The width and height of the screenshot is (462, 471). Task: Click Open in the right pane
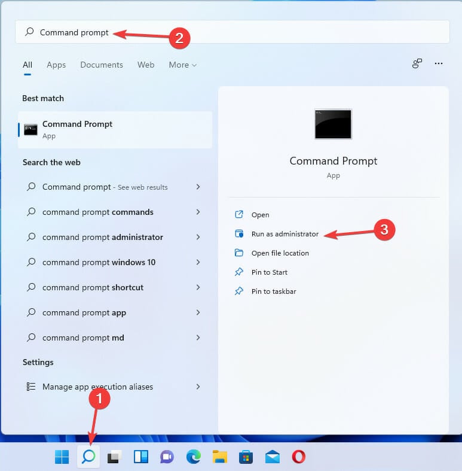click(x=260, y=215)
